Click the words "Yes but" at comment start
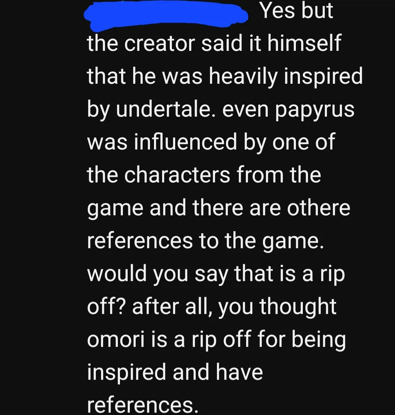Viewport: 395px width, 415px height. pos(296,11)
